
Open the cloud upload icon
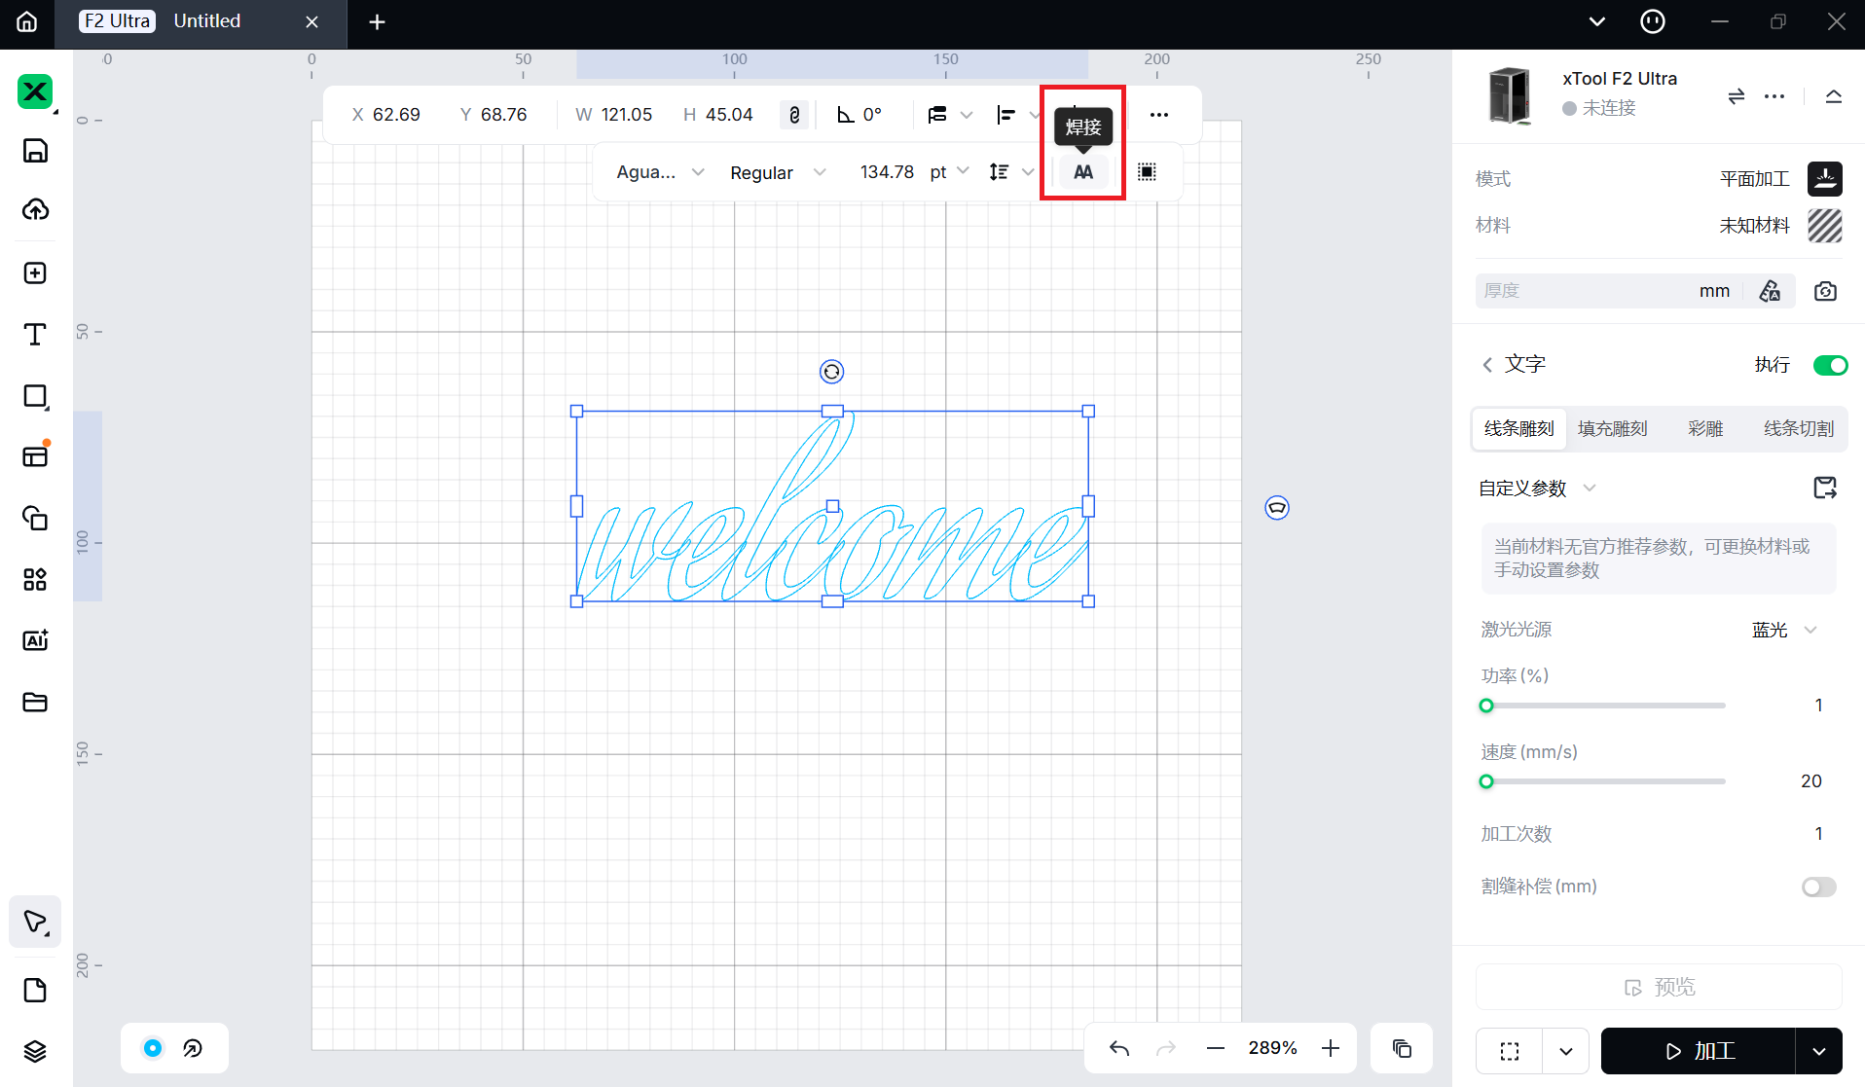(x=35, y=210)
